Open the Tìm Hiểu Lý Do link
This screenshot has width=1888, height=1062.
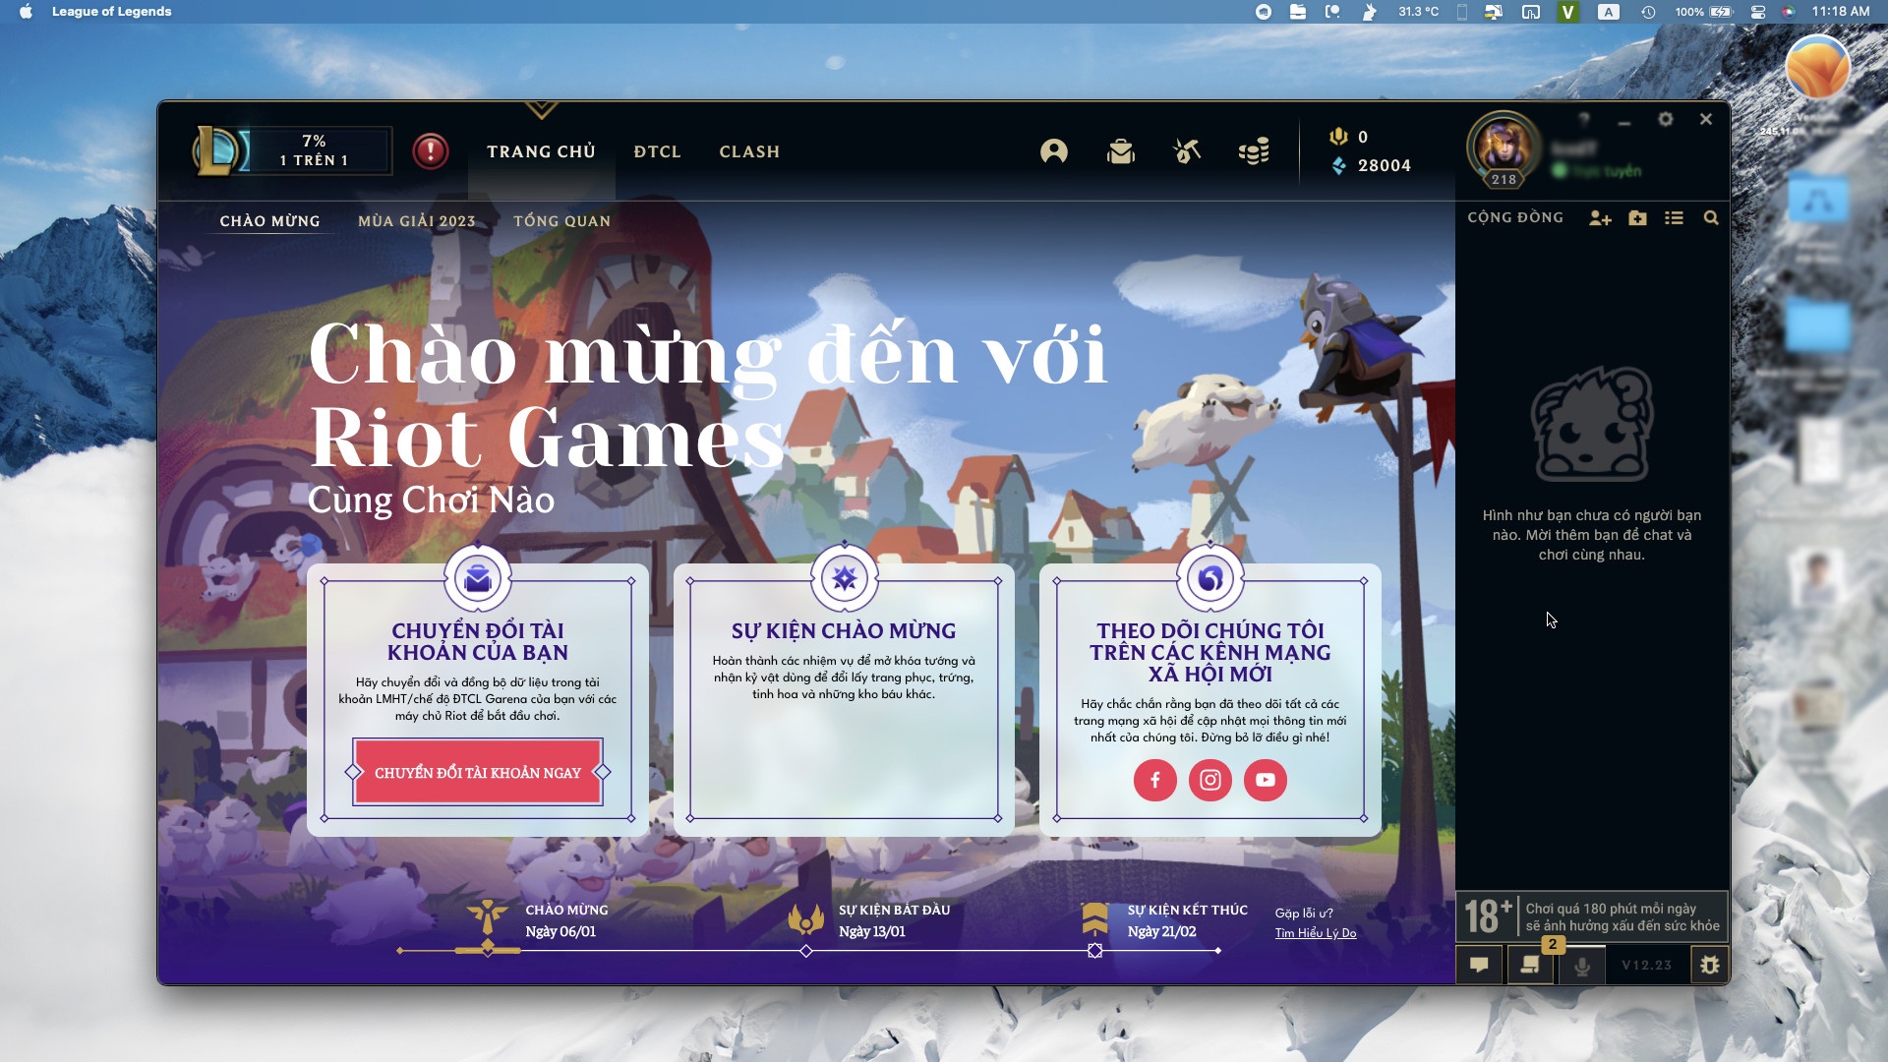pos(1315,933)
